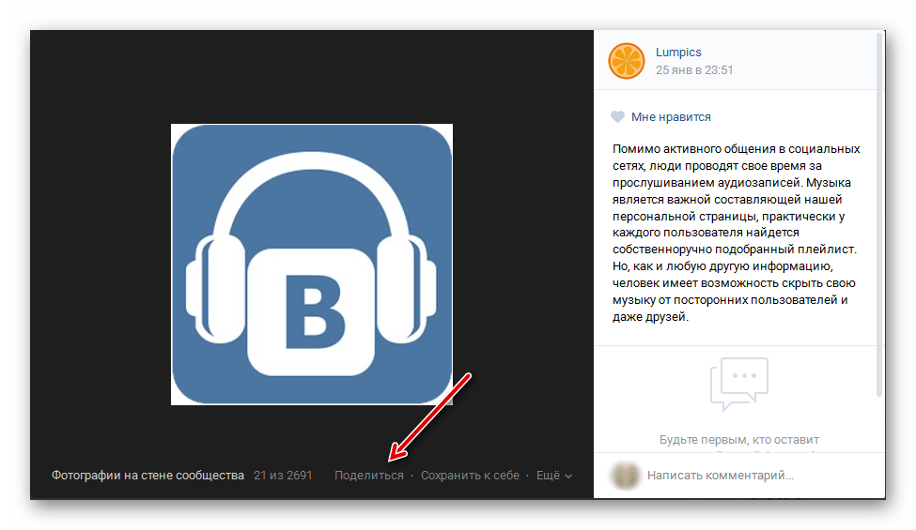Toggle the Мне нравится label
Screen dimensions: 916x530
(671, 116)
